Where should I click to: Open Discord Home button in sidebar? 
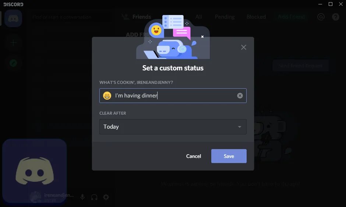coord(13,18)
